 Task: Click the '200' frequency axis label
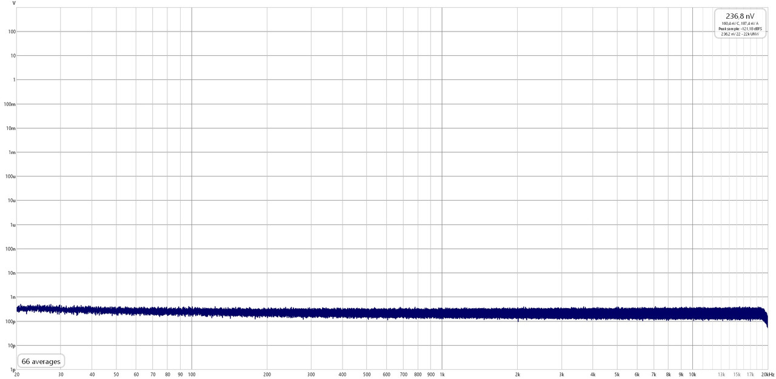[x=267, y=375]
